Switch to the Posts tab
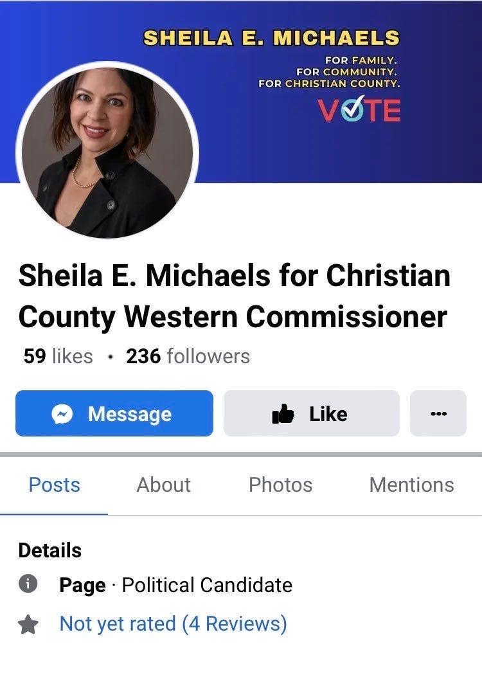Image resolution: width=482 pixels, height=684 pixels. tap(54, 485)
